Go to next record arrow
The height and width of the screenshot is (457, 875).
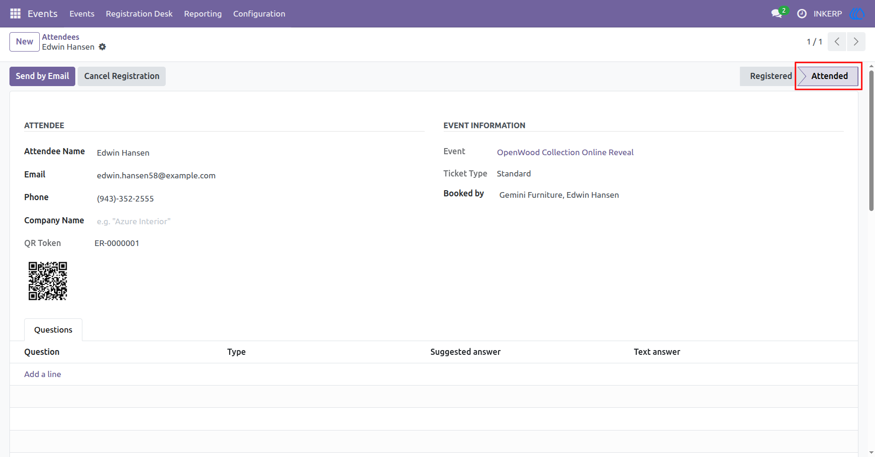856,42
